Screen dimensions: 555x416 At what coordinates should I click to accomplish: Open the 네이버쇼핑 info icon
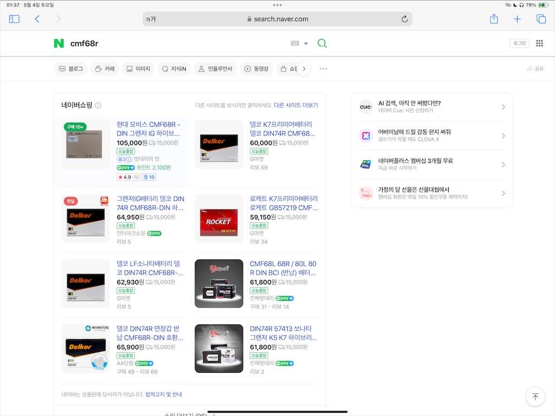coord(99,106)
